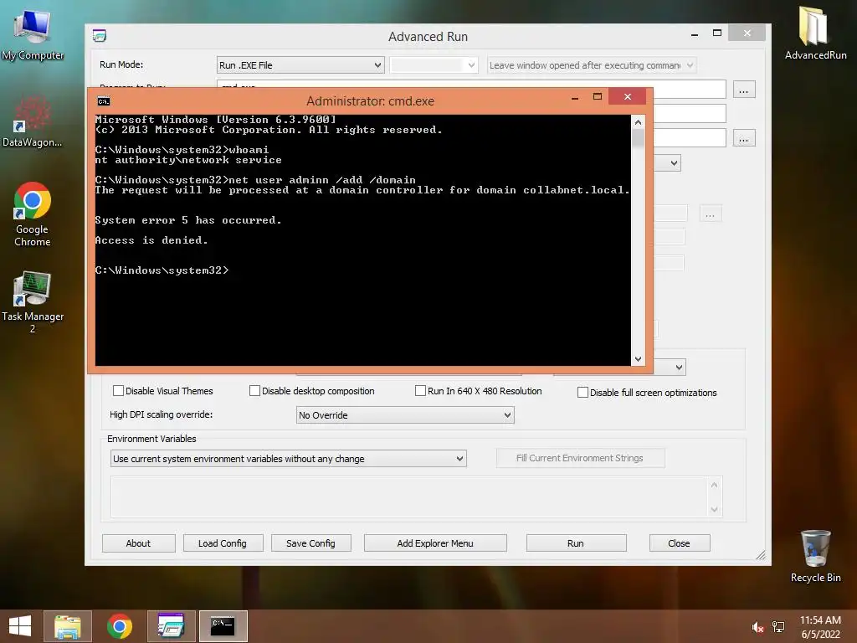Click Advanced Run title bar app icon

point(100,36)
